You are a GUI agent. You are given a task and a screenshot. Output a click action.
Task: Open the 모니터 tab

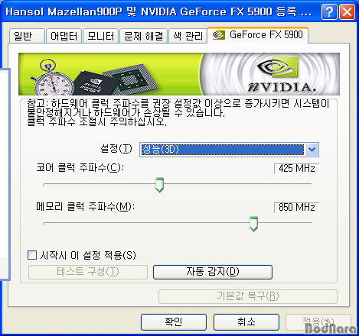click(100, 36)
